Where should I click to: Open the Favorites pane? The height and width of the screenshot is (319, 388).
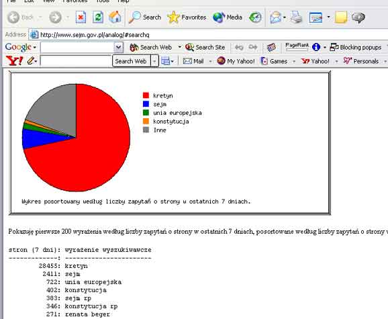pyautogui.click(x=187, y=17)
